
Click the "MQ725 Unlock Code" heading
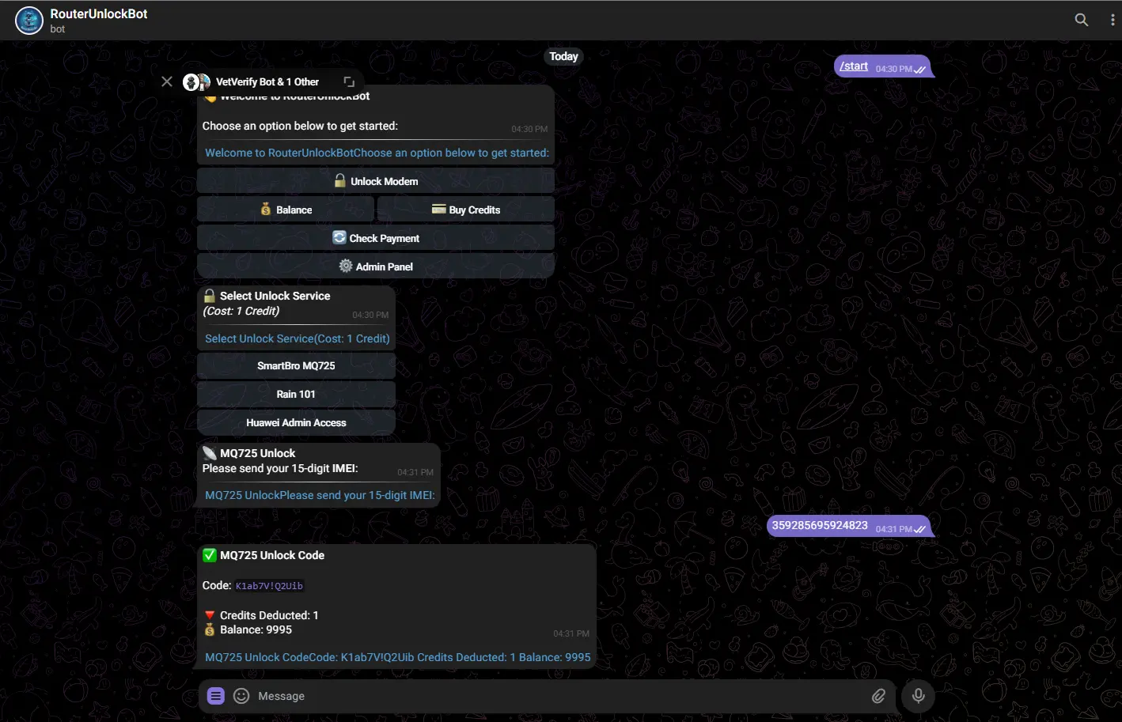click(272, 555)
